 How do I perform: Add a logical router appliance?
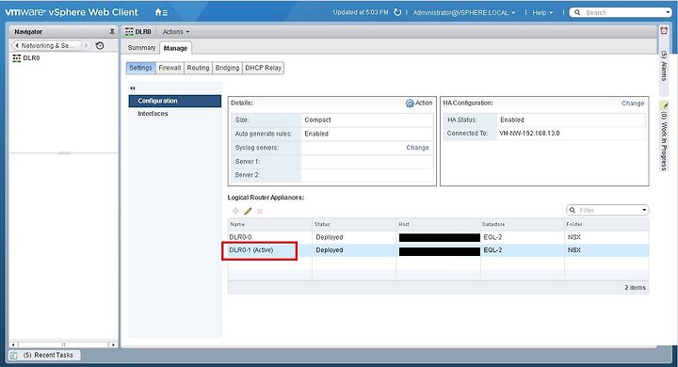(235, 211)
